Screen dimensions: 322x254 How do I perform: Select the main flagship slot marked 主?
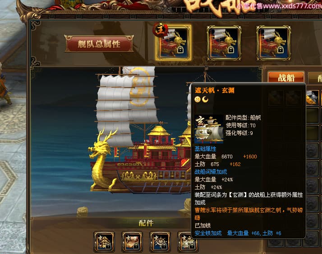(174, 43)
